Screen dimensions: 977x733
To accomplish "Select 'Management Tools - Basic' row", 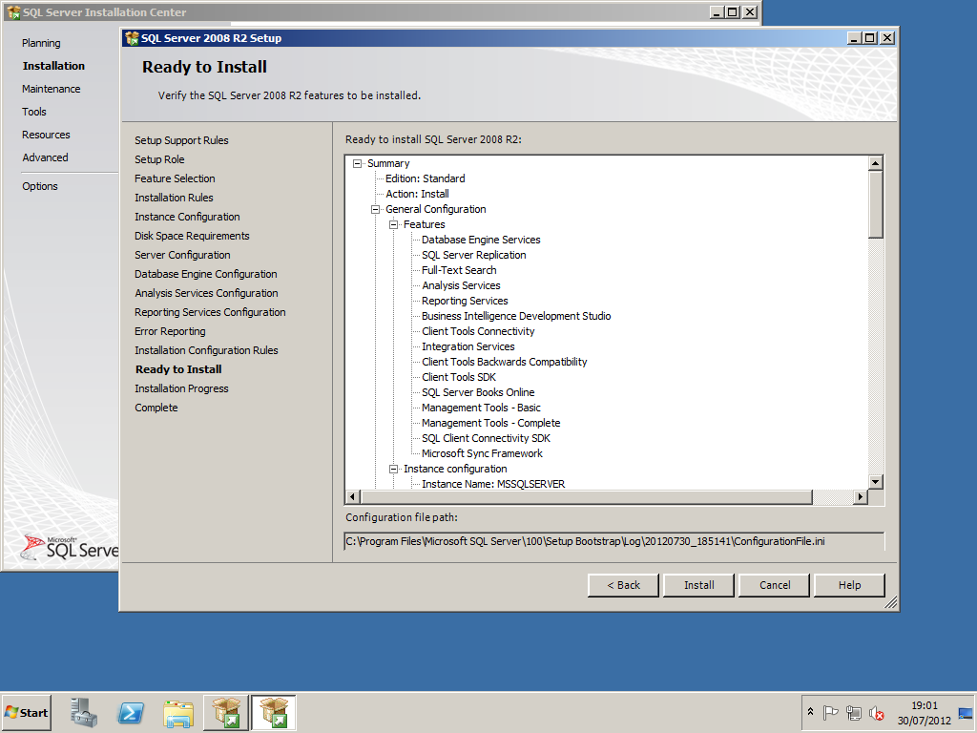I will pos(481,408).
